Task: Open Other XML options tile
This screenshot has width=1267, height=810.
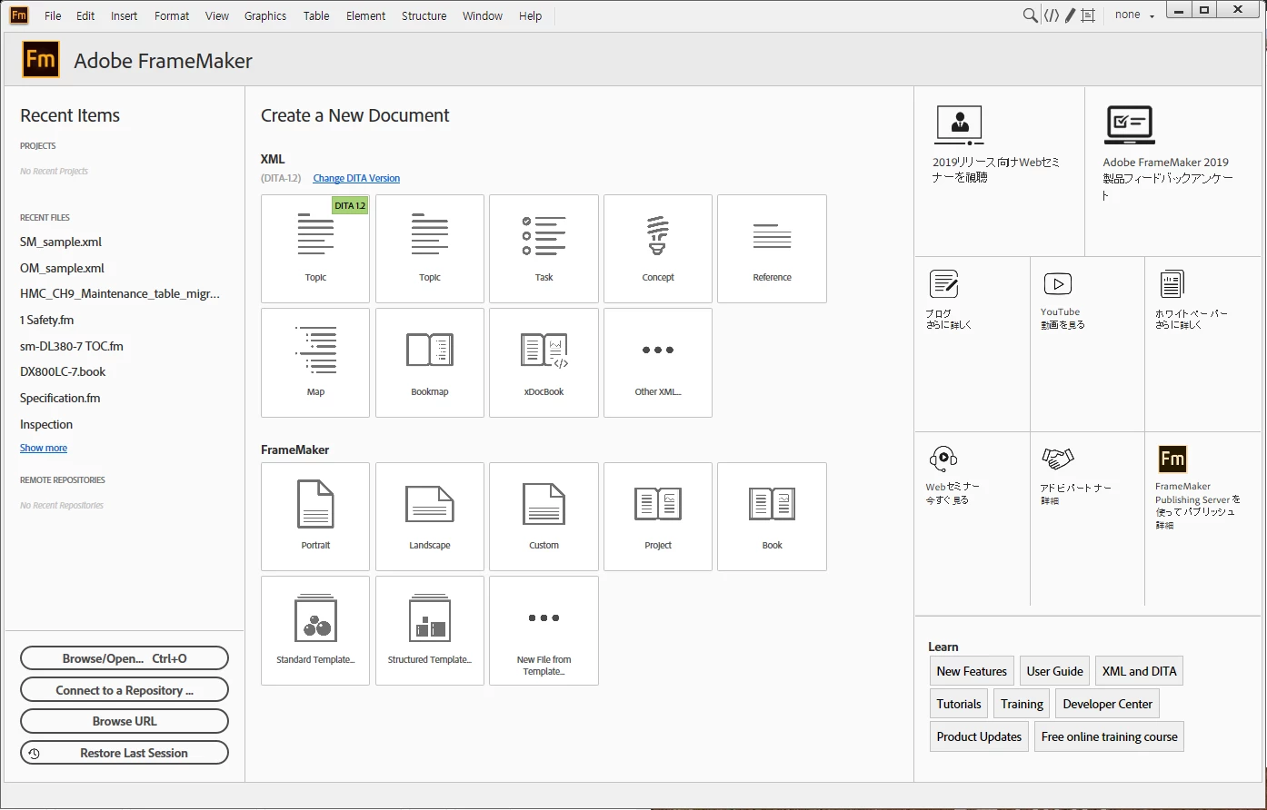Action: coord(658,362)
